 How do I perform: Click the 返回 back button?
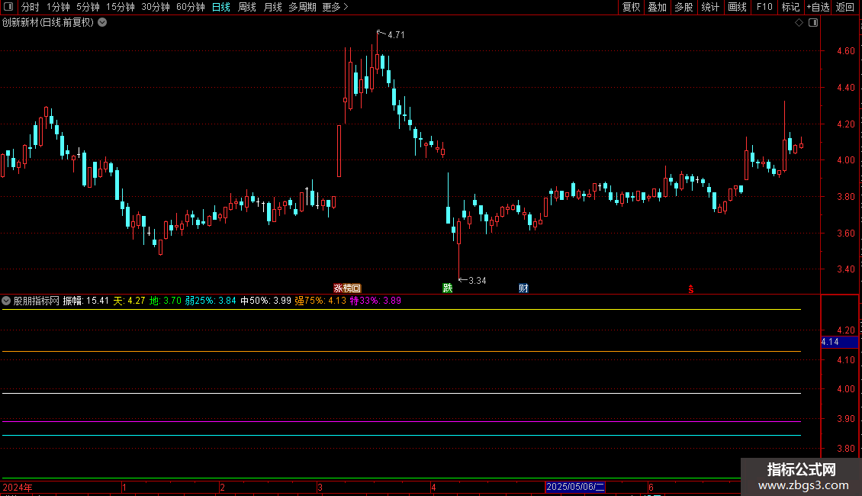point(845,7)
